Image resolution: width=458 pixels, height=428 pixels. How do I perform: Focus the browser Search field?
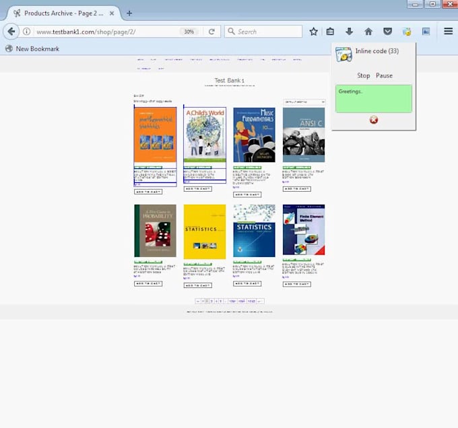click(x=263, y=31)
